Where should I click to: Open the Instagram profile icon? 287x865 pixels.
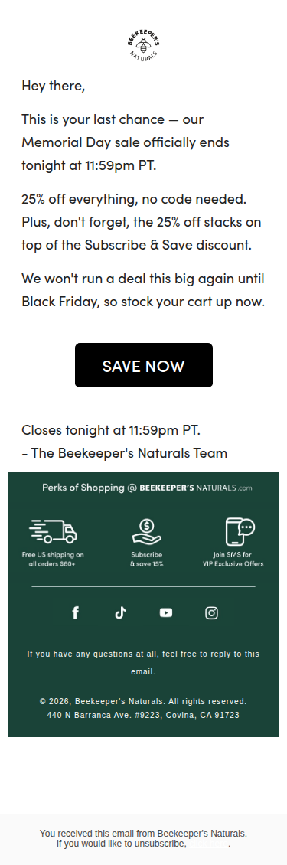[x=211, y=613]
